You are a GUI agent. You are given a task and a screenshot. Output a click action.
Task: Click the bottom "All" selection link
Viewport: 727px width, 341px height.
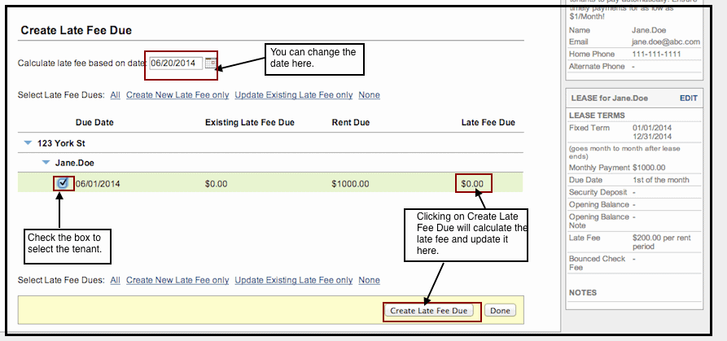pyautogui.click(x=115, y=281)
